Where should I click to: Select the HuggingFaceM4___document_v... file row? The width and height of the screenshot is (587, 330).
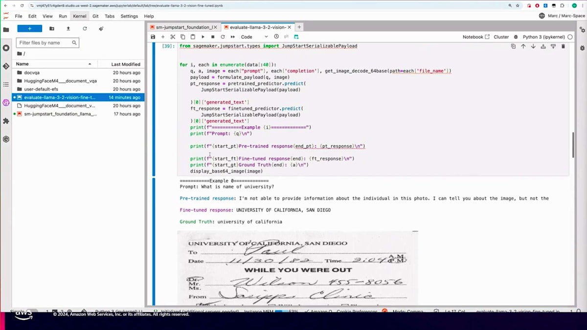78,106
